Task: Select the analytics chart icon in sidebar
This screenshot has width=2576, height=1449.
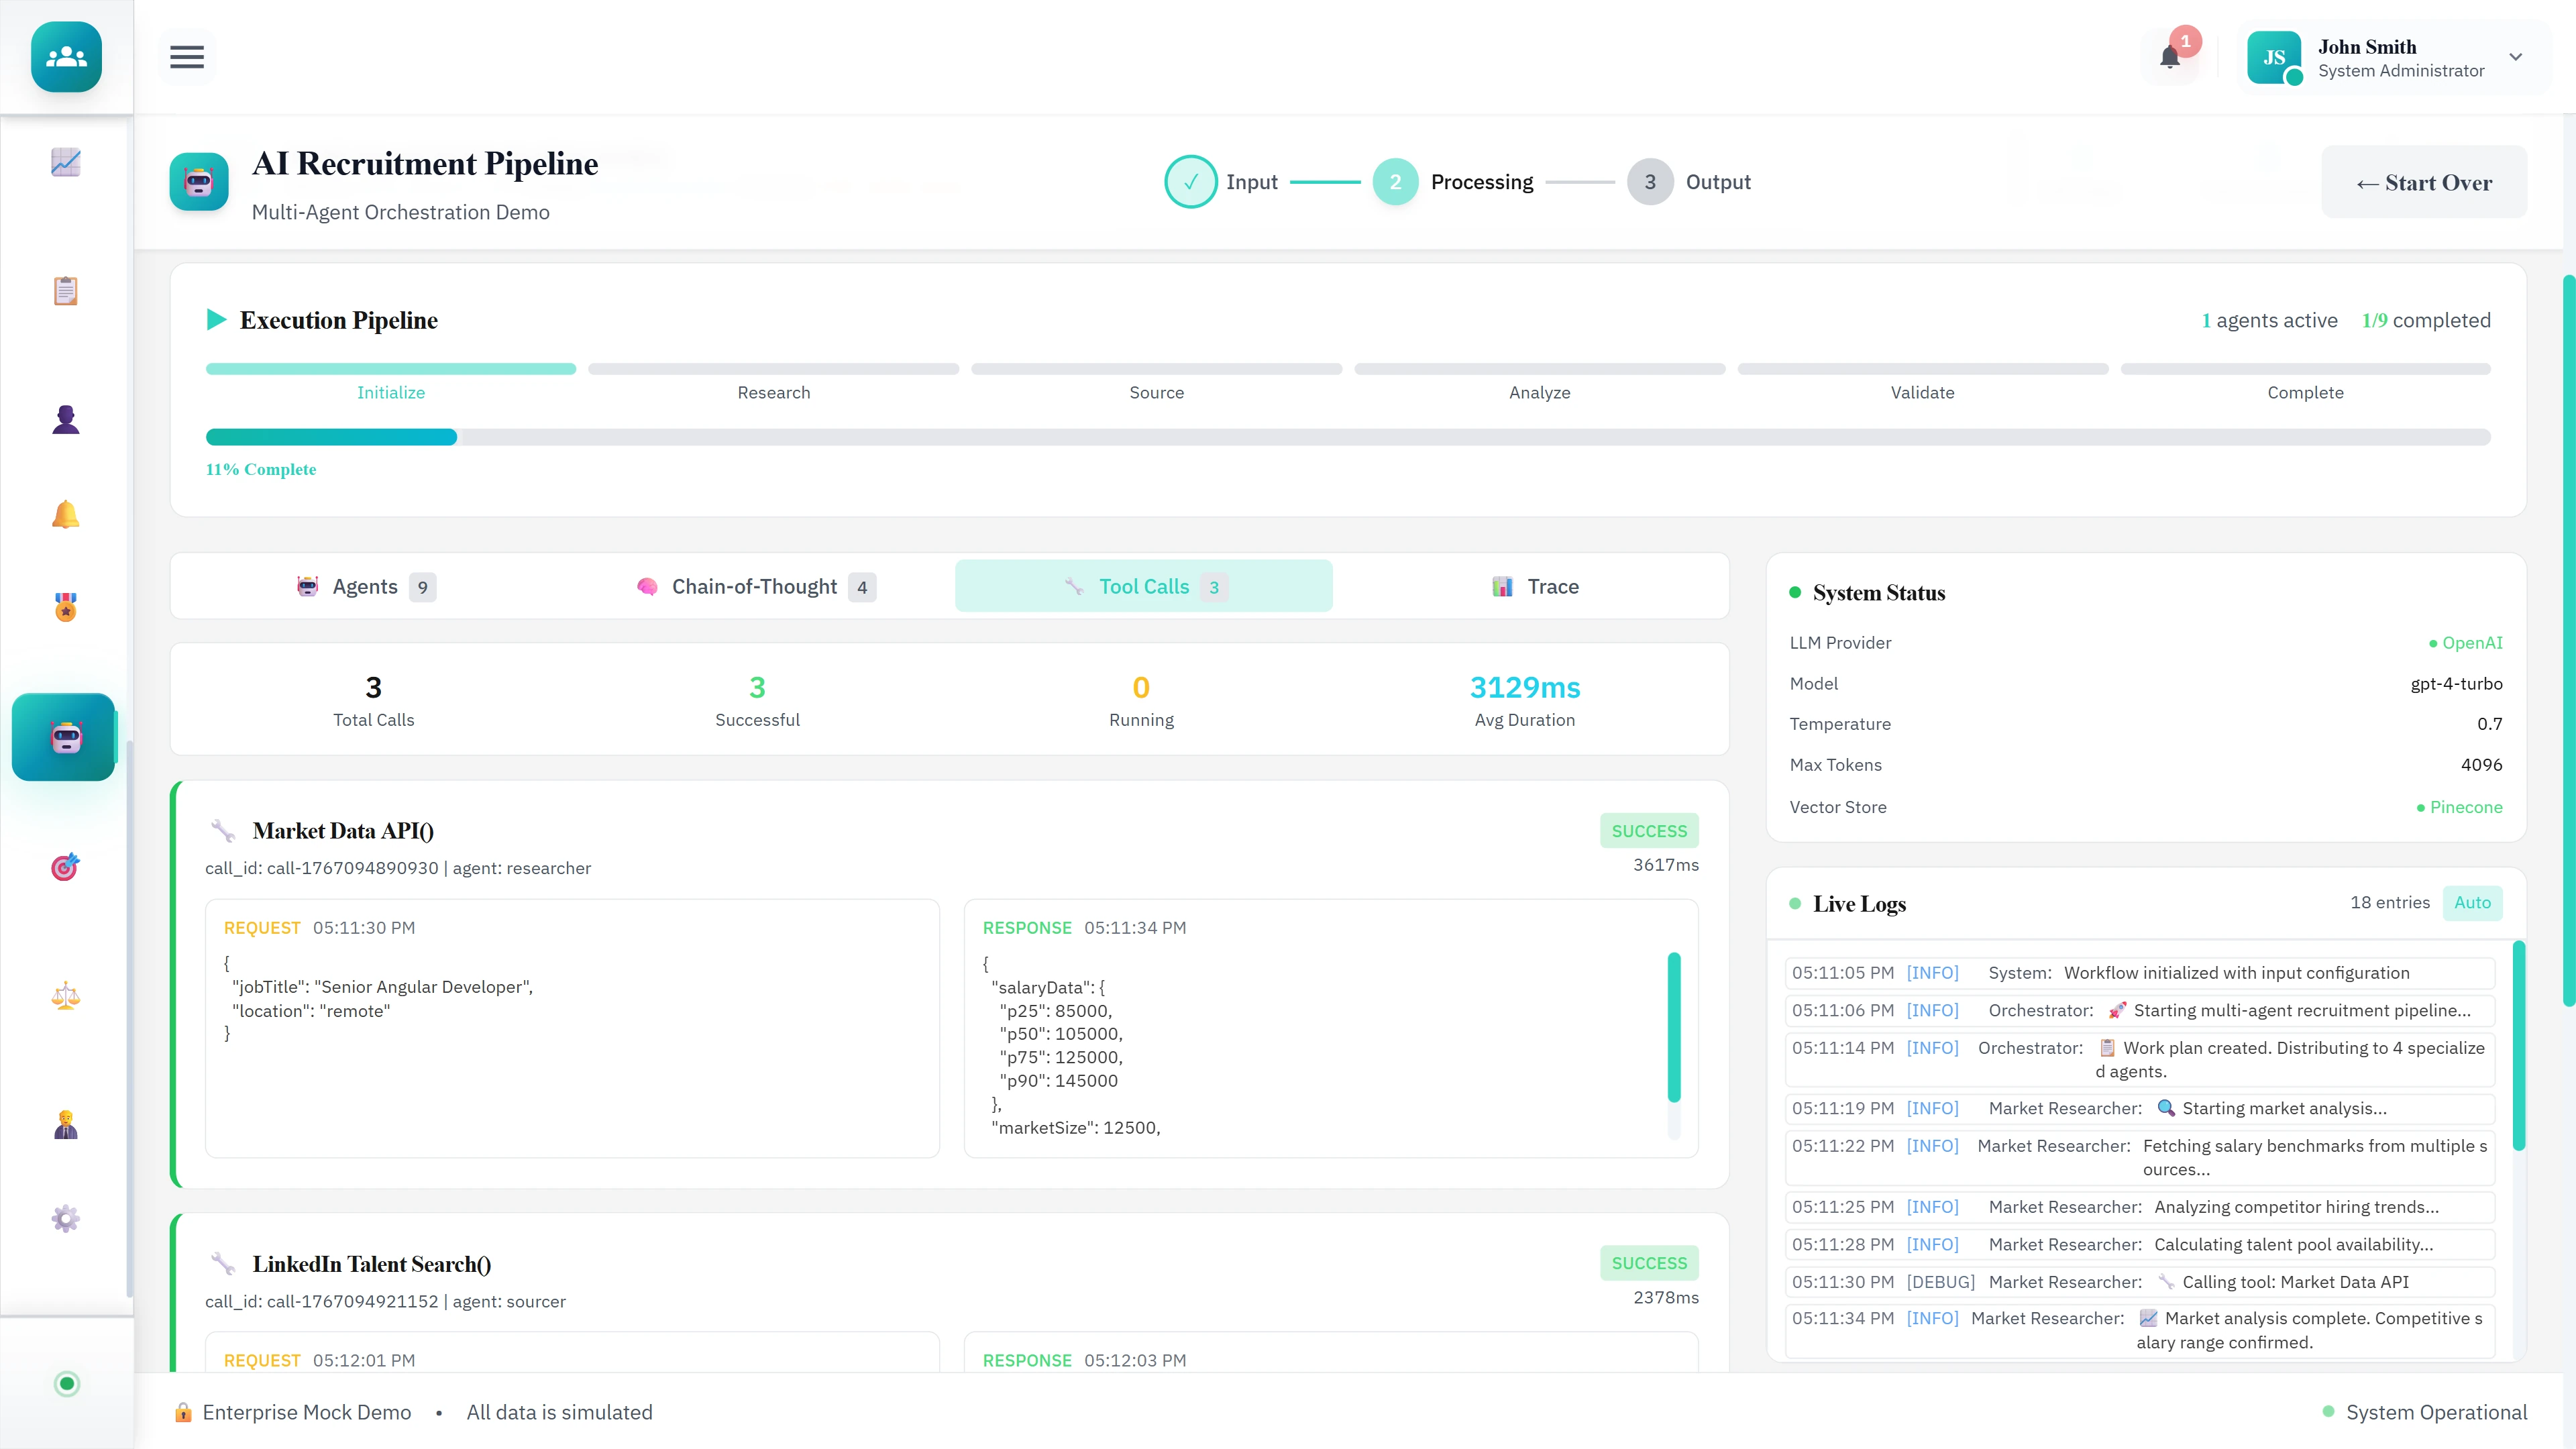Action: pos(65,162)
